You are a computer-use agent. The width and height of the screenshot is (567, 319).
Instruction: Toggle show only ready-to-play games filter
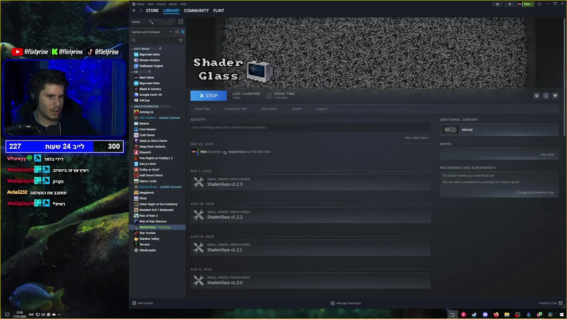point(183,32)
